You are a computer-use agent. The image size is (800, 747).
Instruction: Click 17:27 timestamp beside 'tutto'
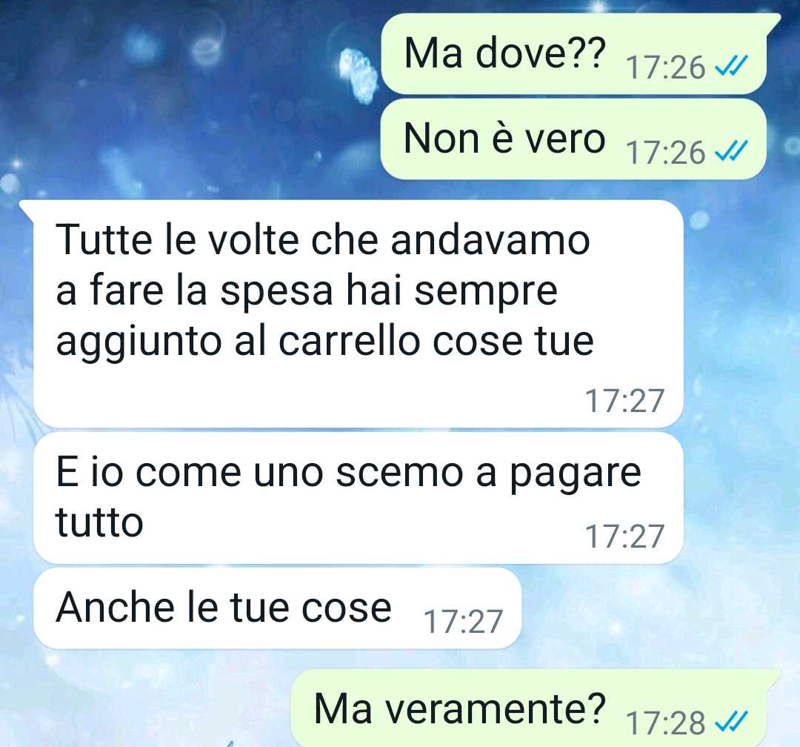(x=624, y=537)
